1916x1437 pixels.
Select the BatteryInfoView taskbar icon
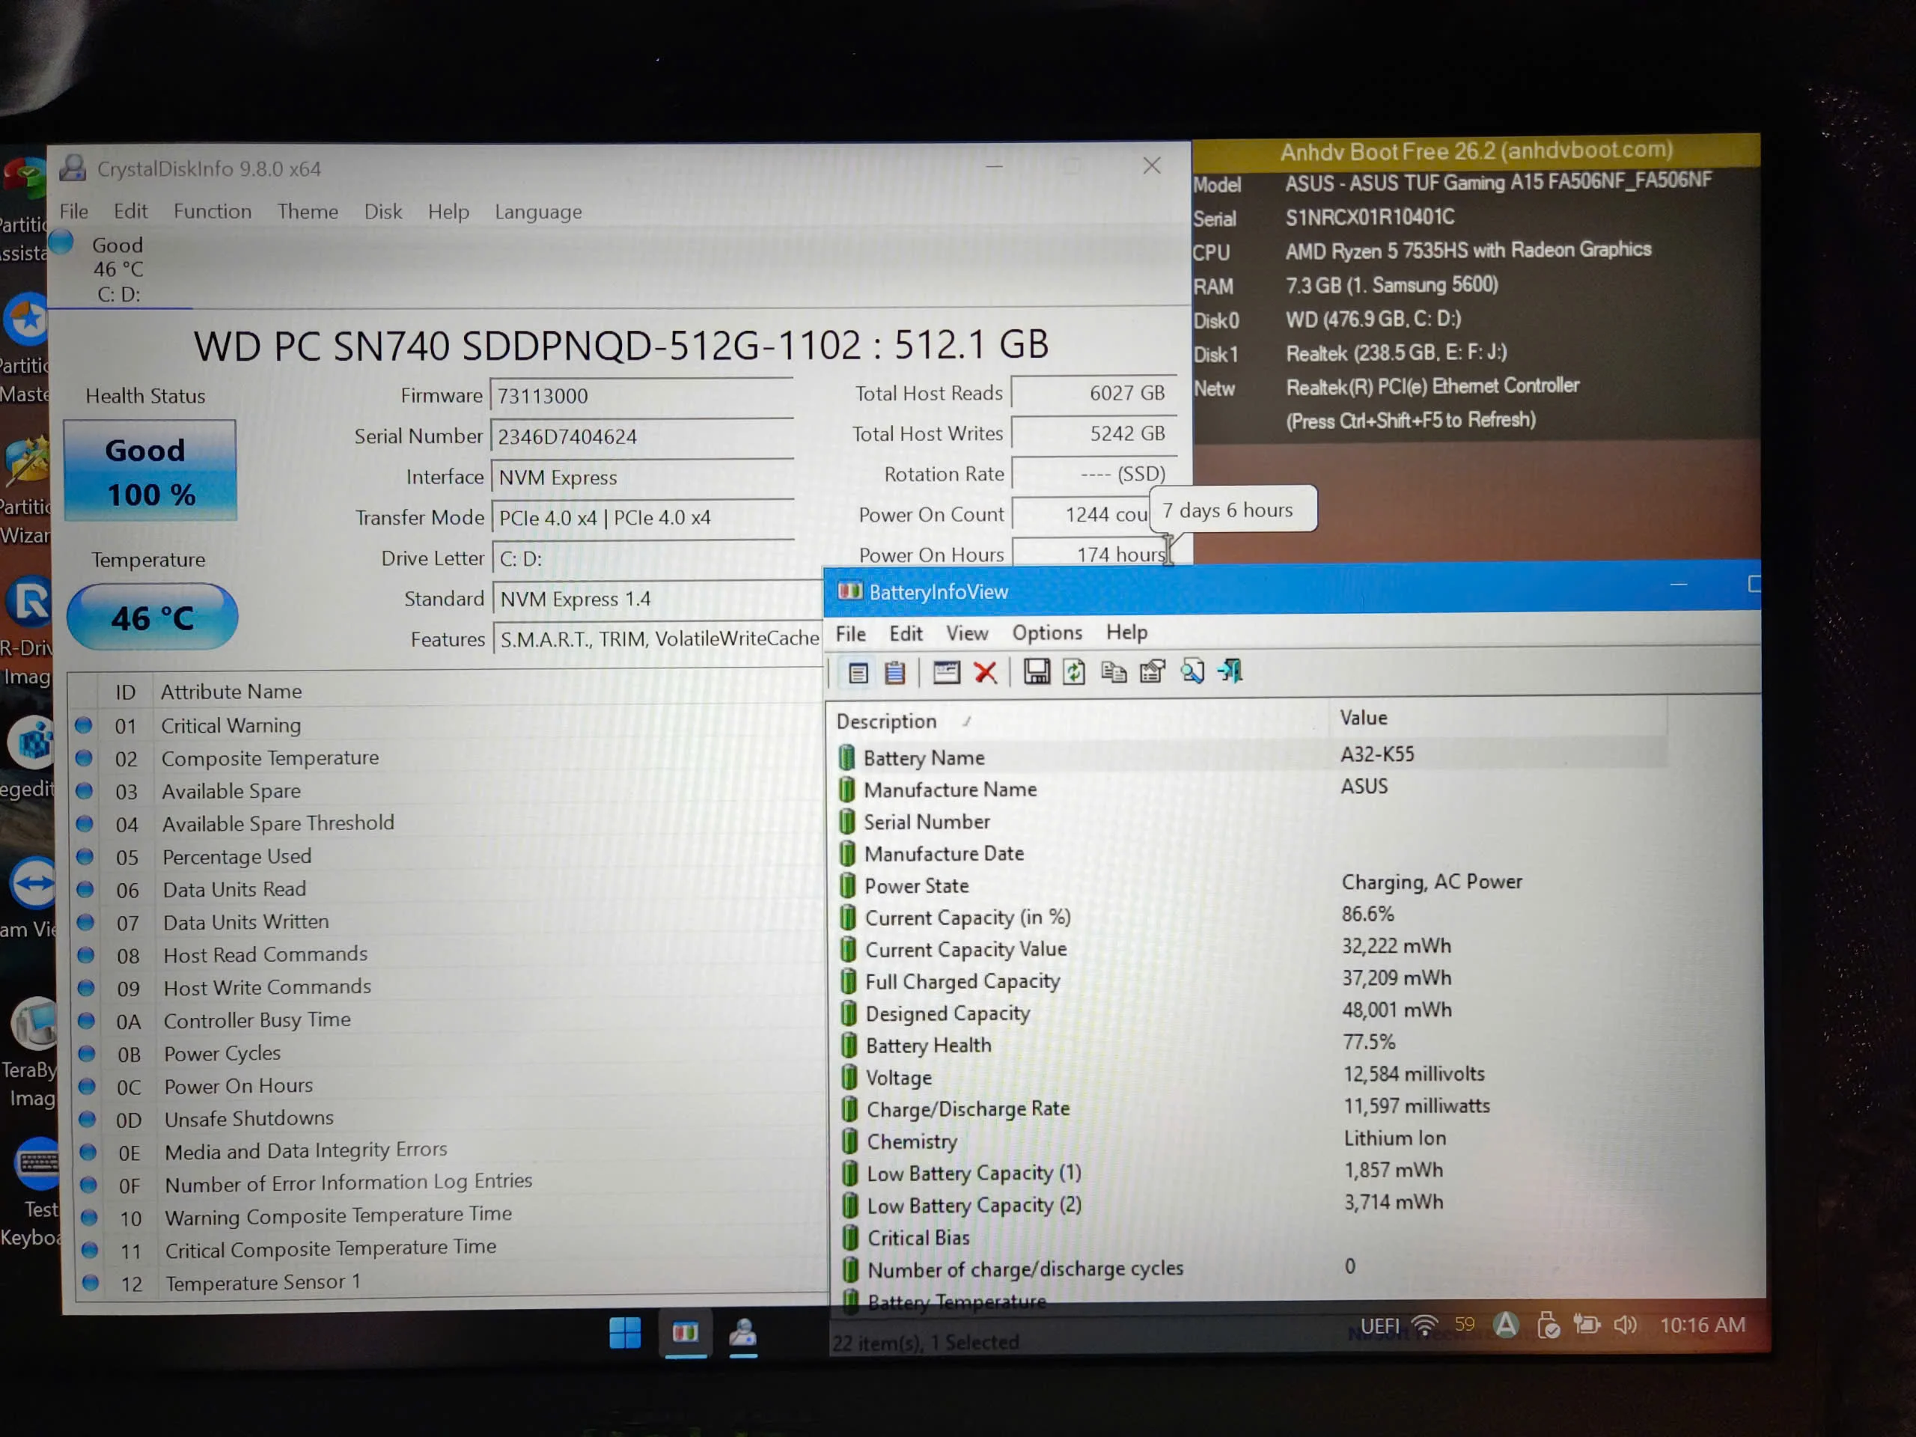(685, 1332)
